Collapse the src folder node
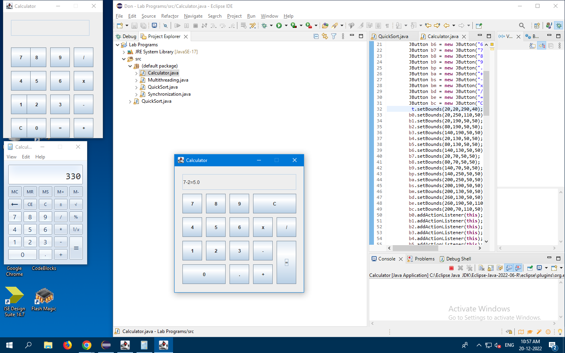565x353 pixels. point(124,59)
